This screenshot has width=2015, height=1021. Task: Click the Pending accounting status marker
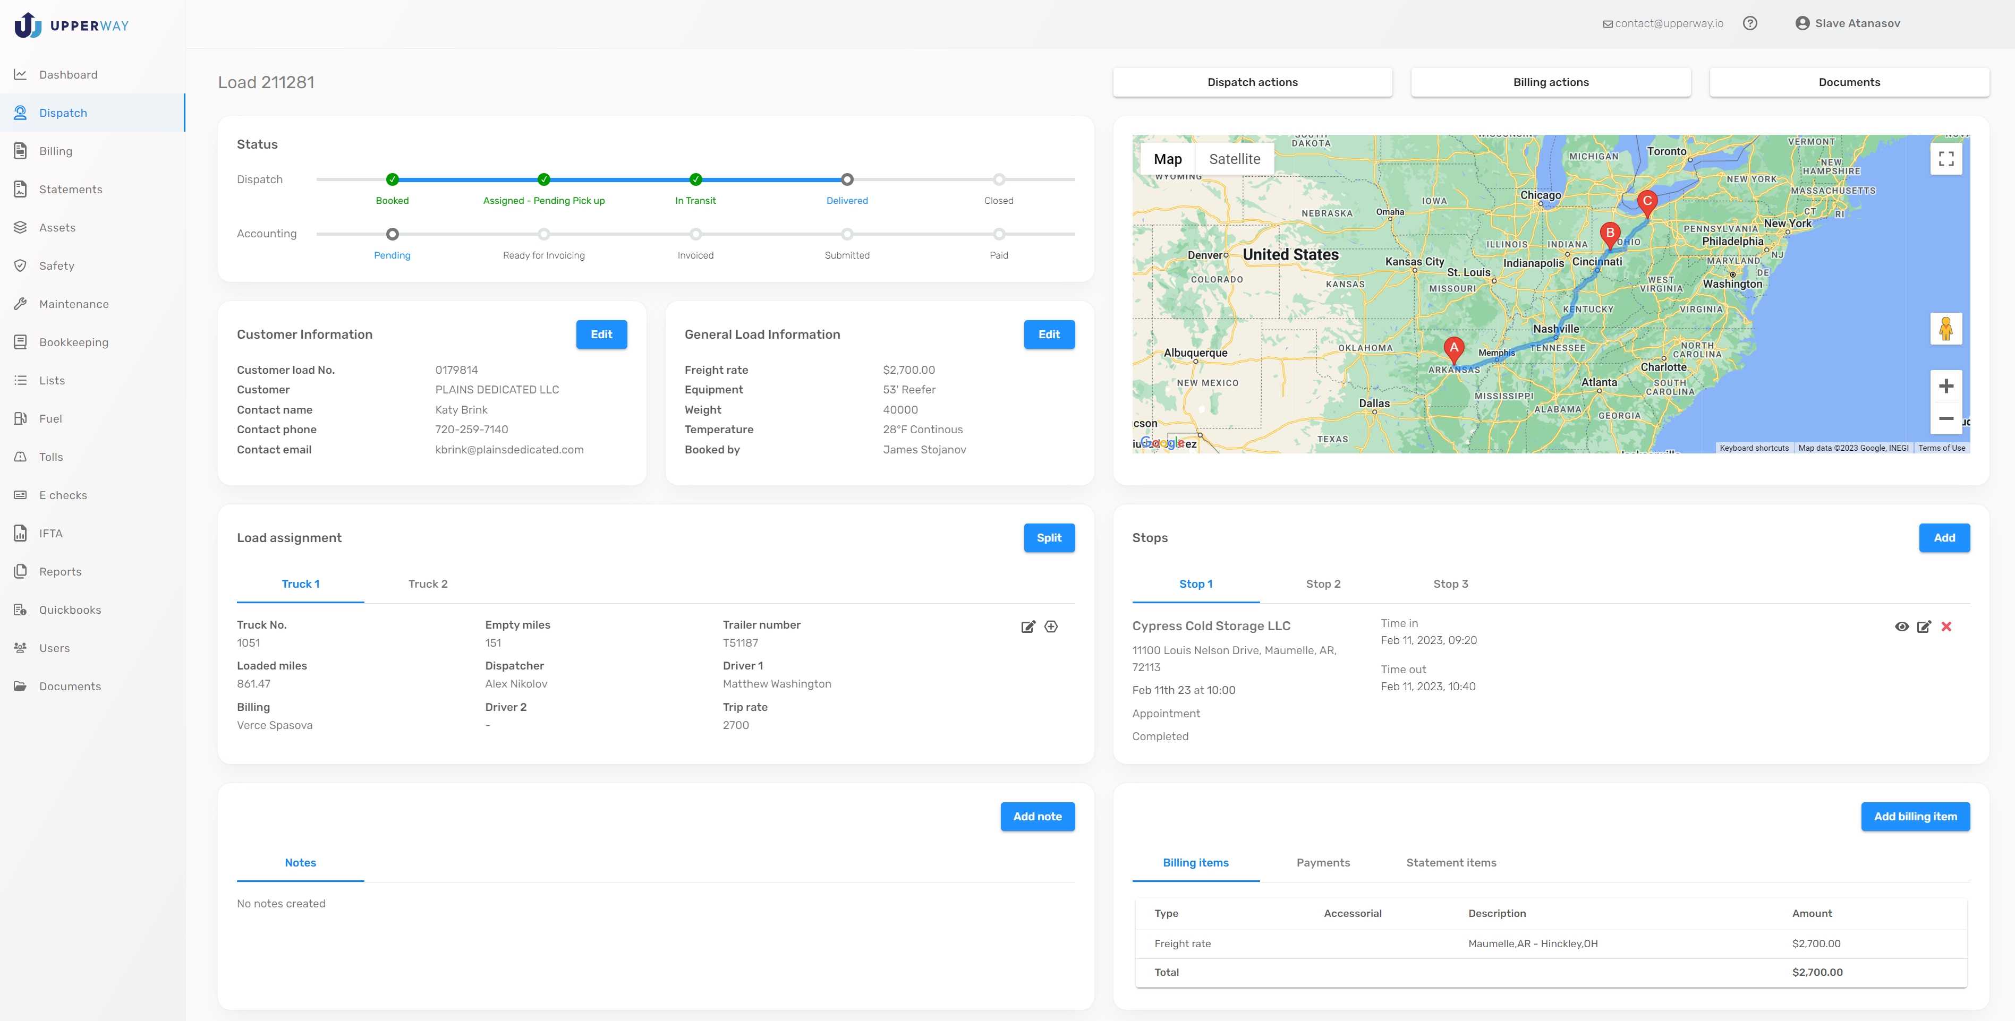(393, 234)
